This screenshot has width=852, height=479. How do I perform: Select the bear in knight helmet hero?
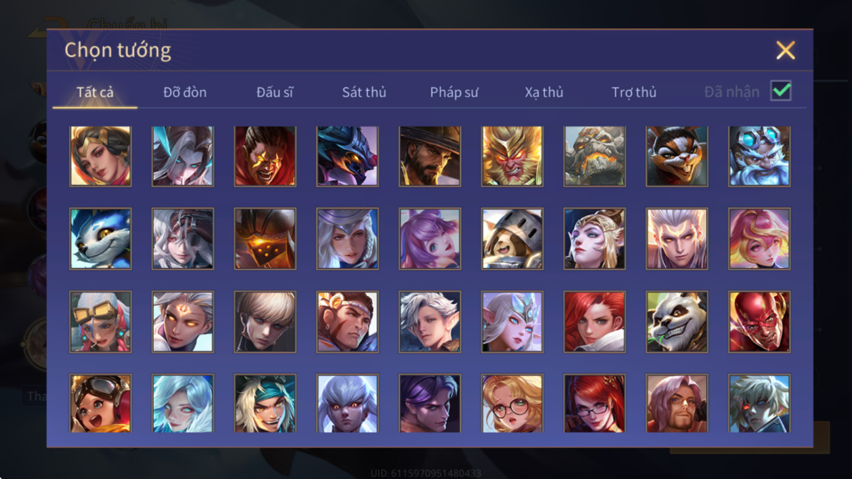(512, 239)
